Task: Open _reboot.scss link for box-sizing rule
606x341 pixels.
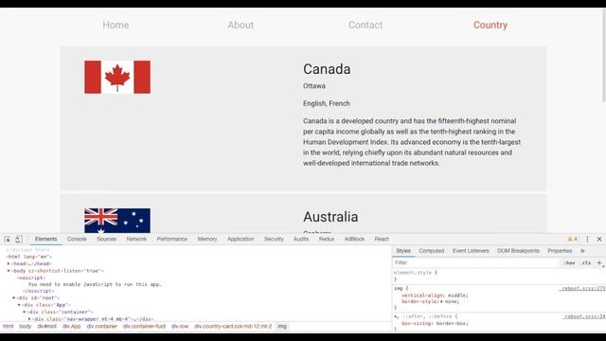Action: point(584,316)
